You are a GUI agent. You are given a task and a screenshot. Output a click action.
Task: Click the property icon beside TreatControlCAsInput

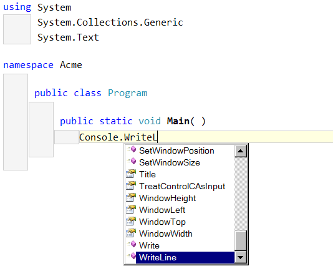pyautogui.click(x=131, y=185)
